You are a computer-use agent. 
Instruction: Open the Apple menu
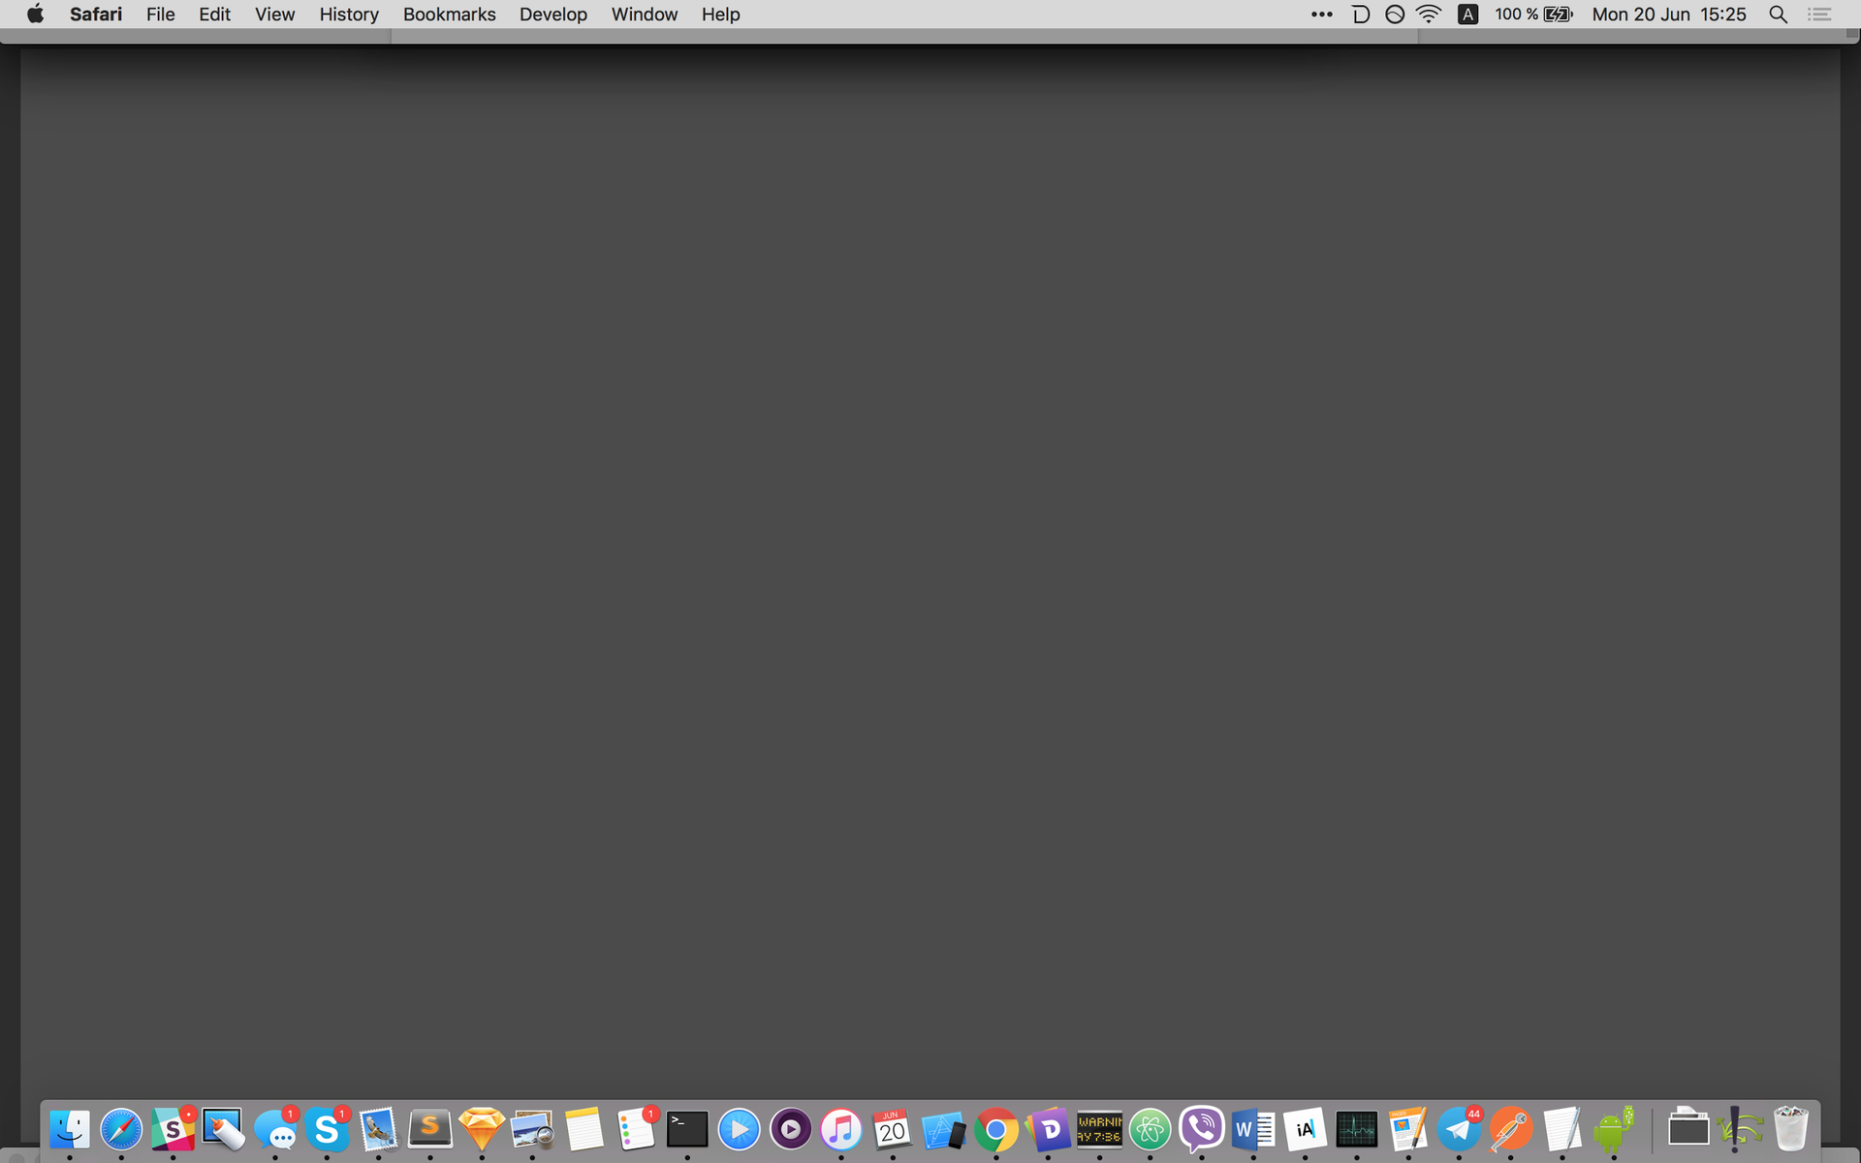point(35,15)
